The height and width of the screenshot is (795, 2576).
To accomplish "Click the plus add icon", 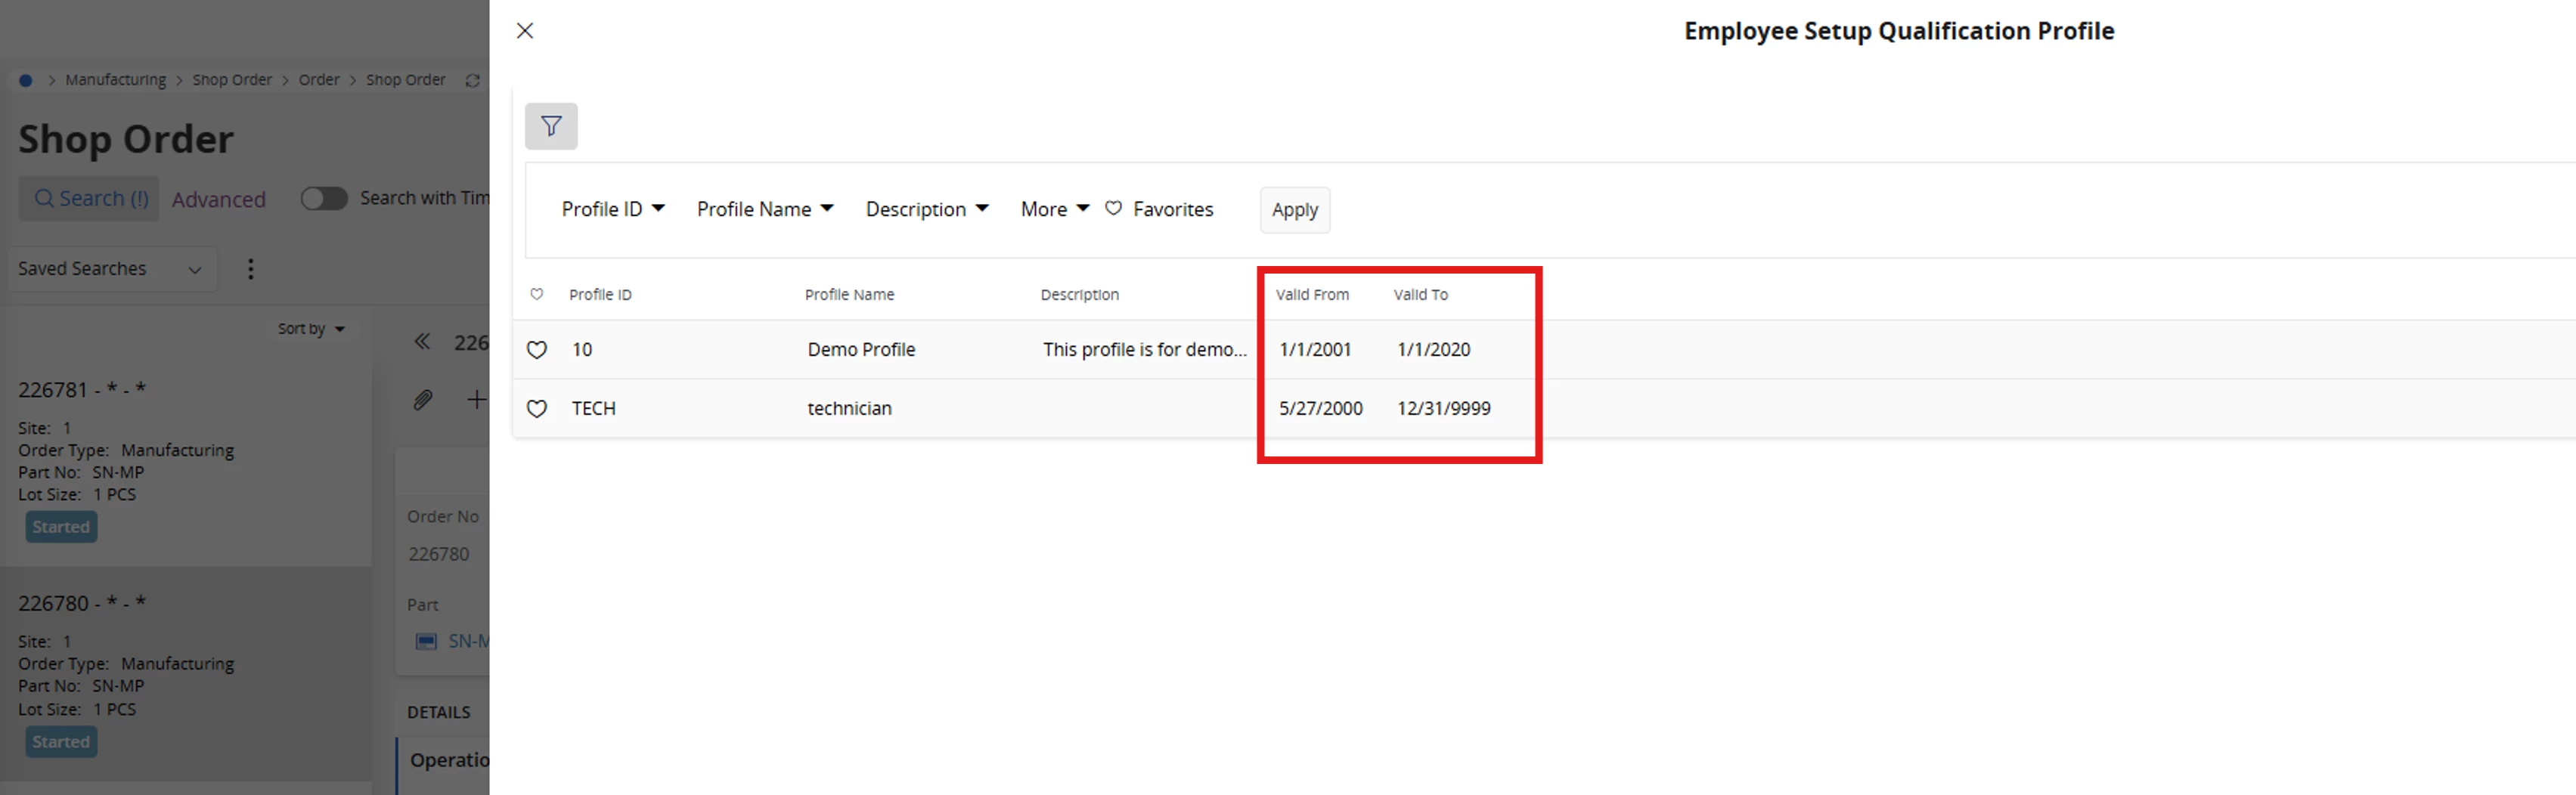I will pyautogui.click(x=477, y=400).
